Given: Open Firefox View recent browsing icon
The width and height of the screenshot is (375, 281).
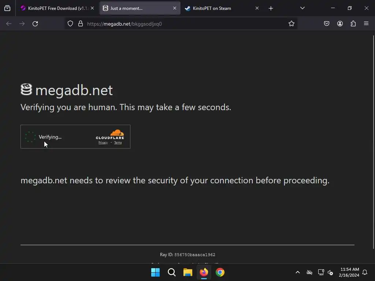Looking at the screenshot, I should [x=7, y=8].
